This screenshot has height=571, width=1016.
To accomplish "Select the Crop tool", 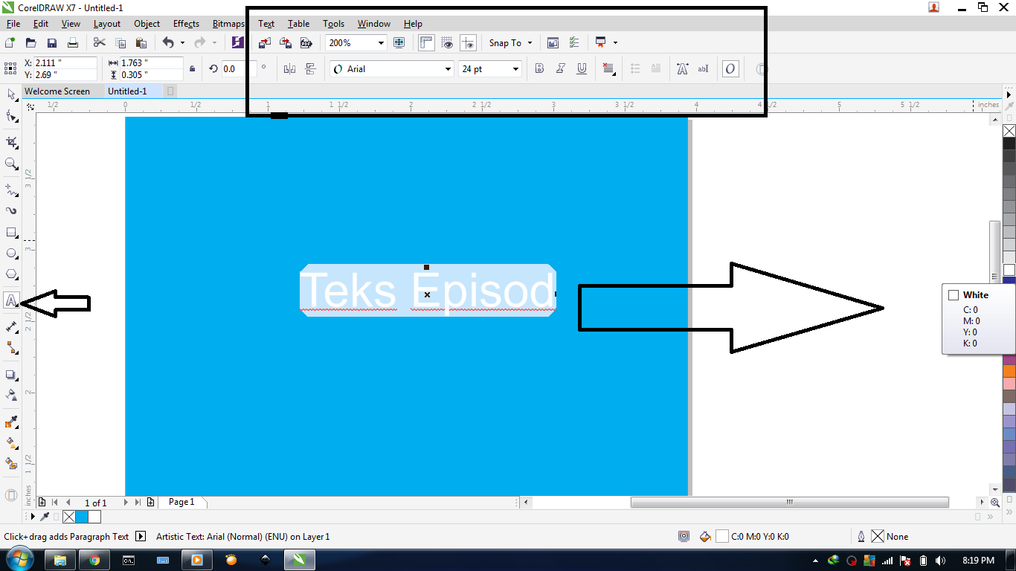I will (x=11, y=142).
